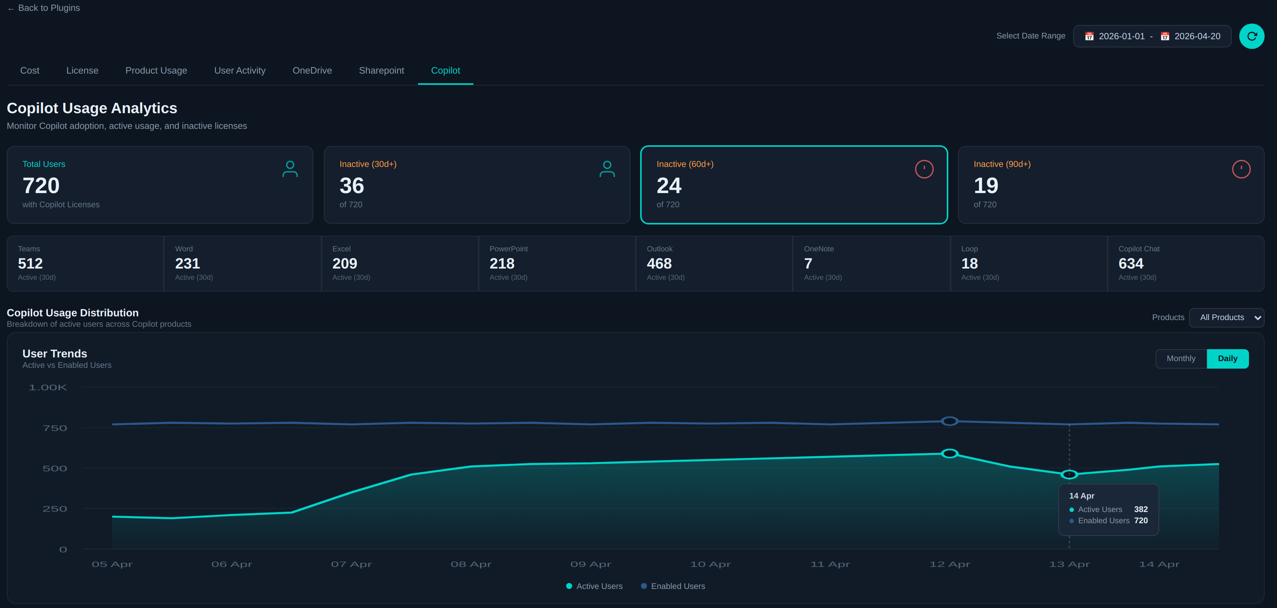Image resolution: width=1277 pixels, height=608 pixels.
Task: Click the Word active users tile
Action: tap(242, 263)
